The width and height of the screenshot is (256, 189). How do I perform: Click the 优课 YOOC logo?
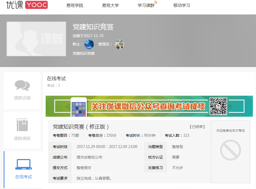(27, 5)
